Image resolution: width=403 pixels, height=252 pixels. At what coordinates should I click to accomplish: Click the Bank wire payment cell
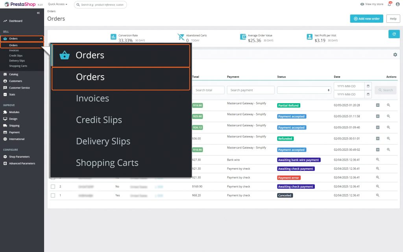click(x=233, y=160)
